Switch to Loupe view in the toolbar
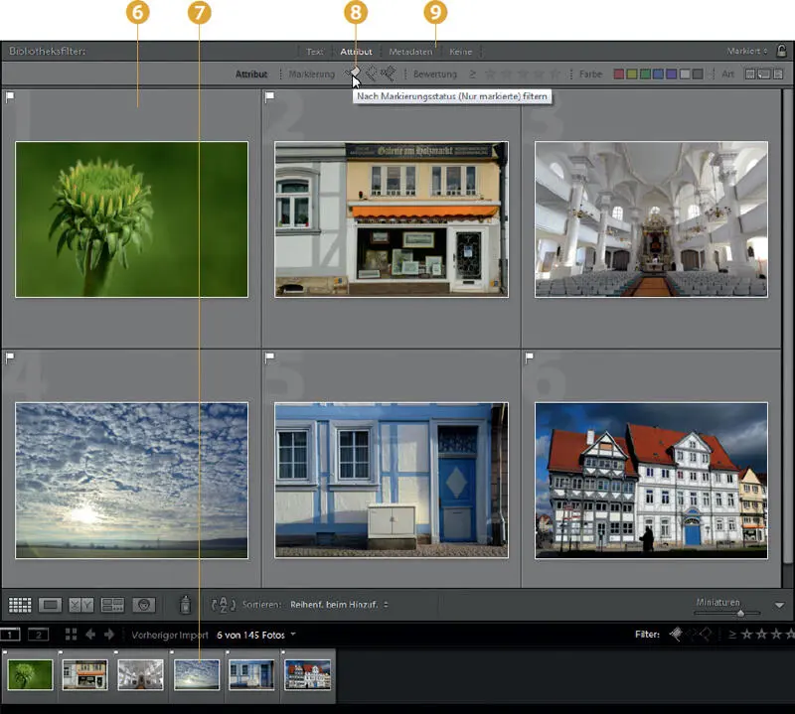 [51, 605]
